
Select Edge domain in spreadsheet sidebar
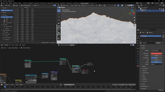point(7,19)
